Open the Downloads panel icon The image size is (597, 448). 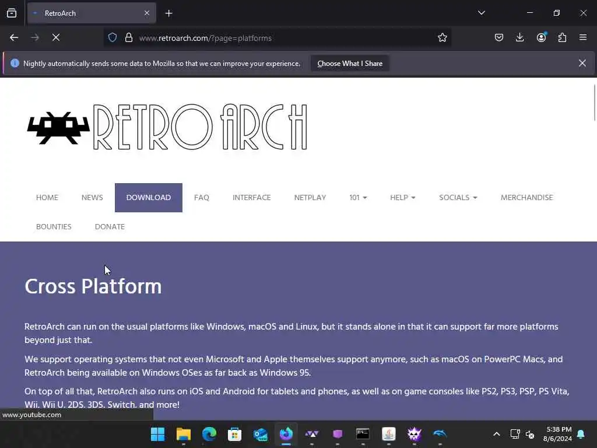519,37
